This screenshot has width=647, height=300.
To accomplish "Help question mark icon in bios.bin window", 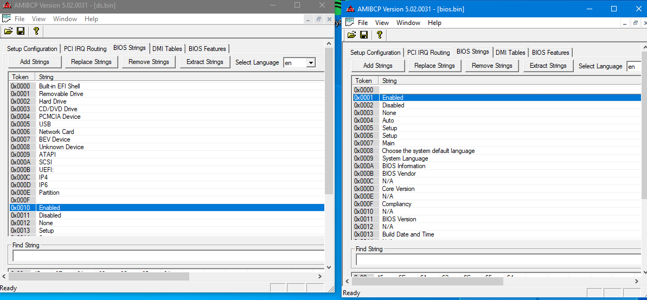I will tap(379, 35).
